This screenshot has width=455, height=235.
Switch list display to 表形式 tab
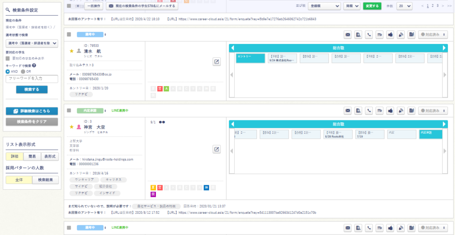coord(49,156)
